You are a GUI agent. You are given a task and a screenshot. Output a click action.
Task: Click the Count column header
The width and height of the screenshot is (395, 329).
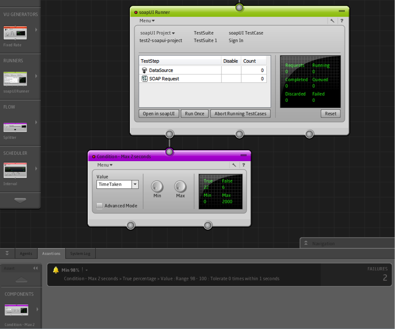[254, 61]
